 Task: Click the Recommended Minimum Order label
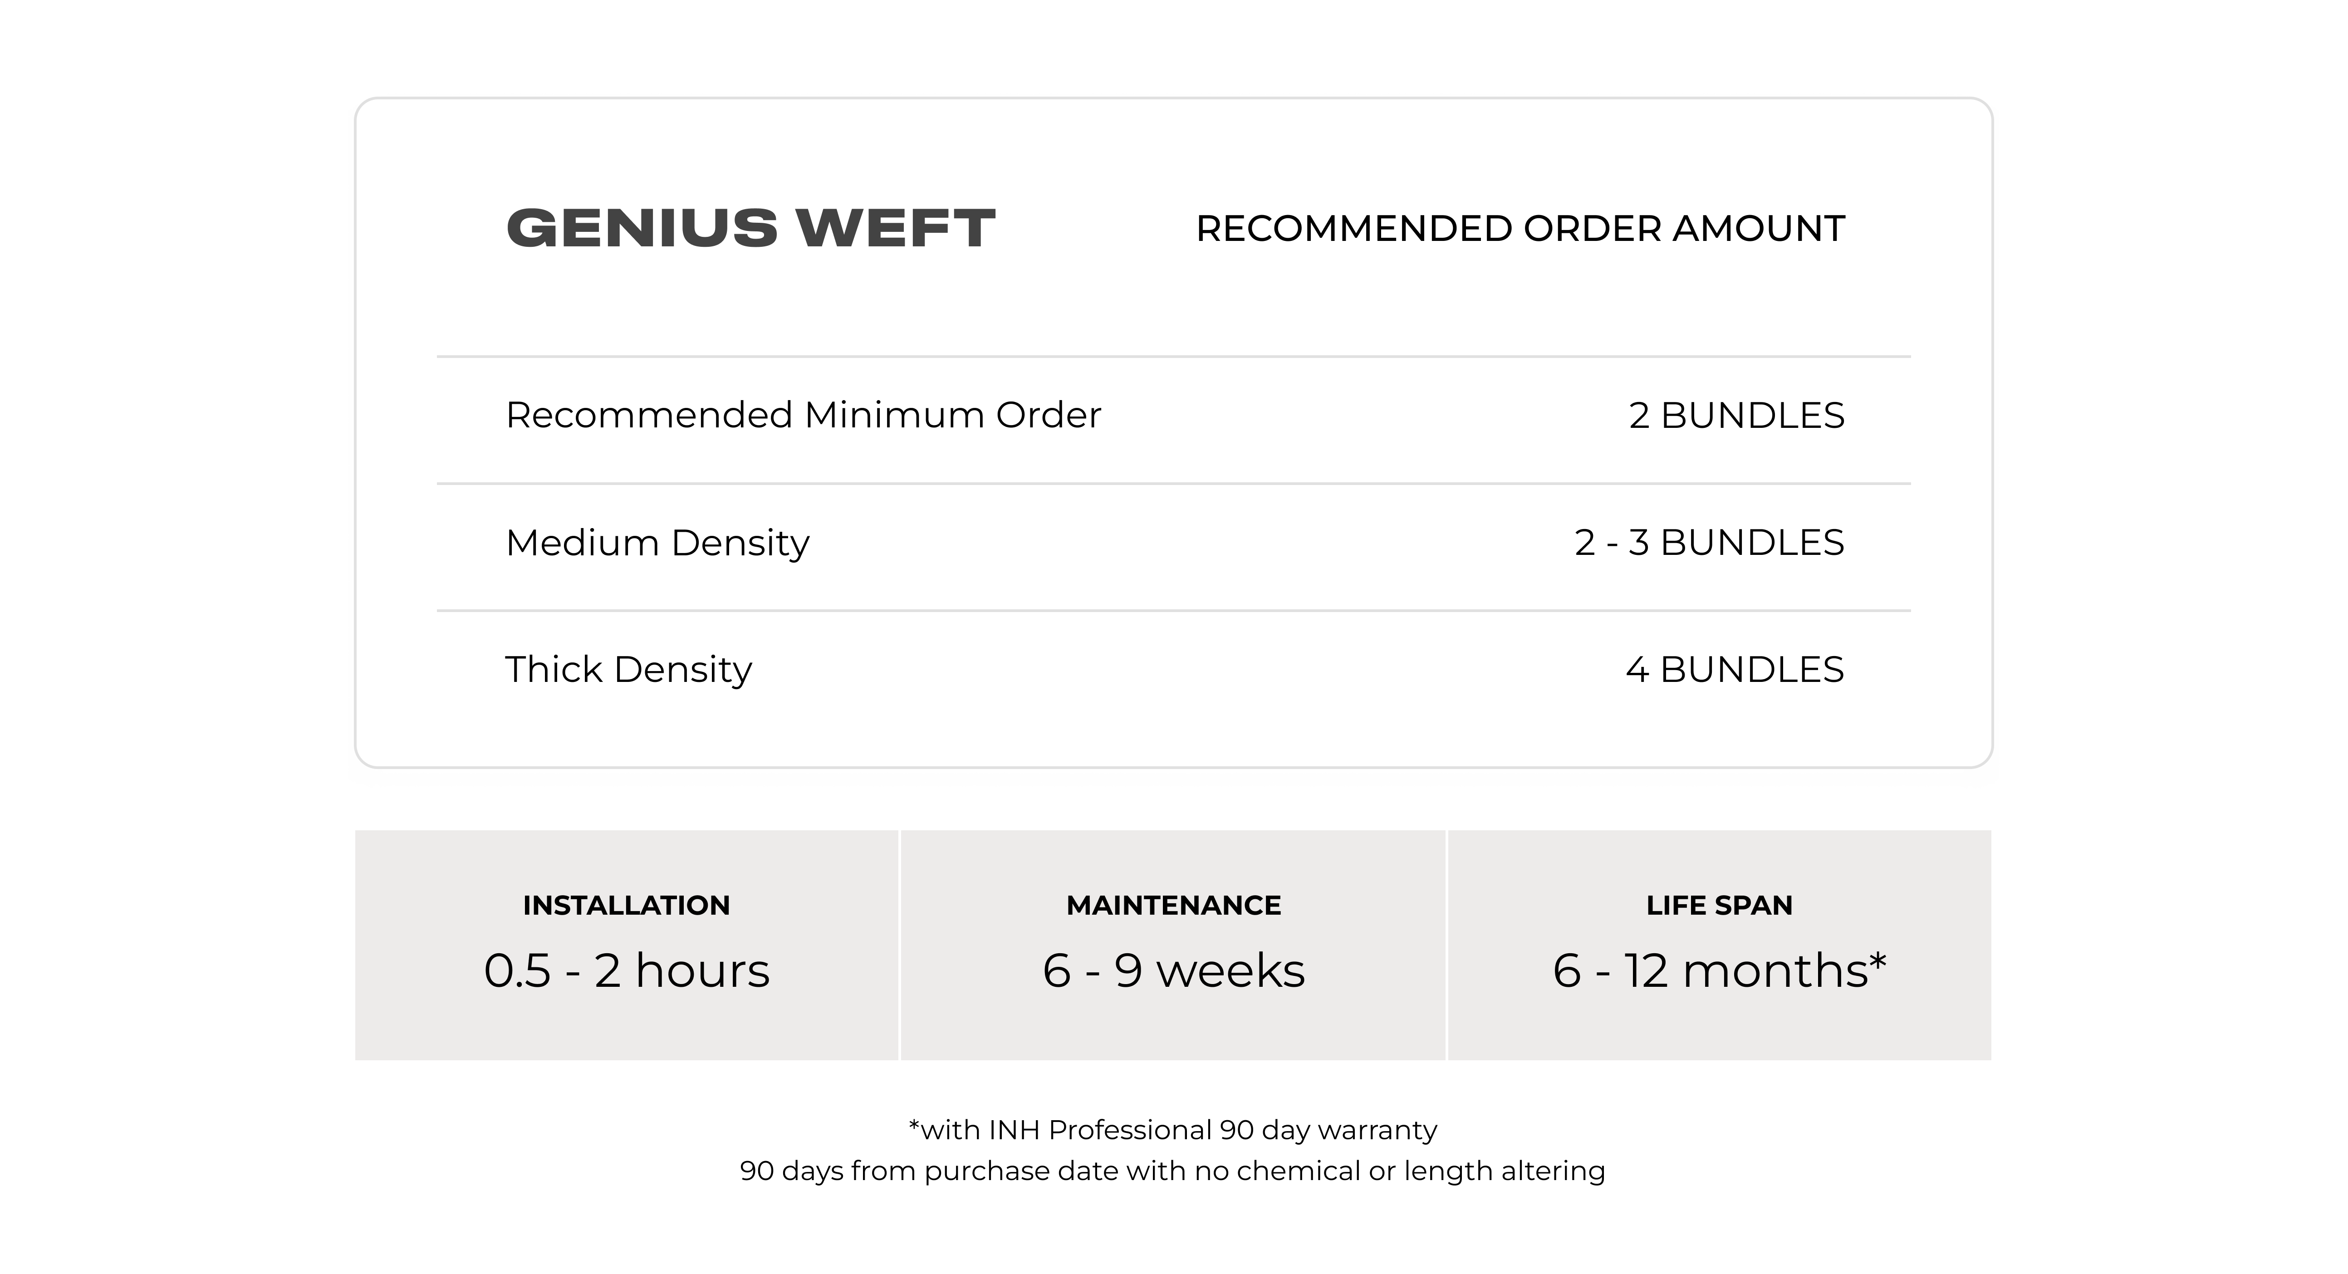coord(803,416)
